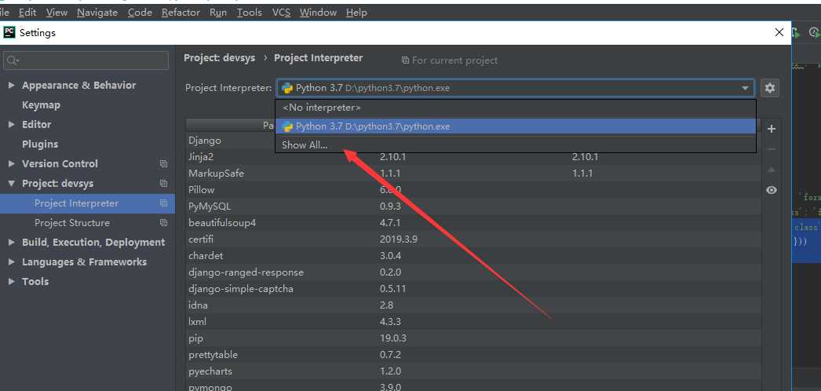
Task: Open the Window menu
Action: (x=318, y=12)
